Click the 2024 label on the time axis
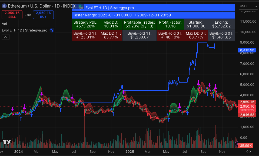 18,151
